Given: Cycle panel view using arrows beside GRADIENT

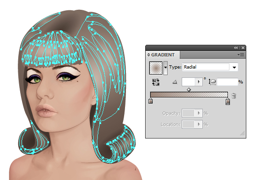Looking at the screenshot, I should pos(148,55).
